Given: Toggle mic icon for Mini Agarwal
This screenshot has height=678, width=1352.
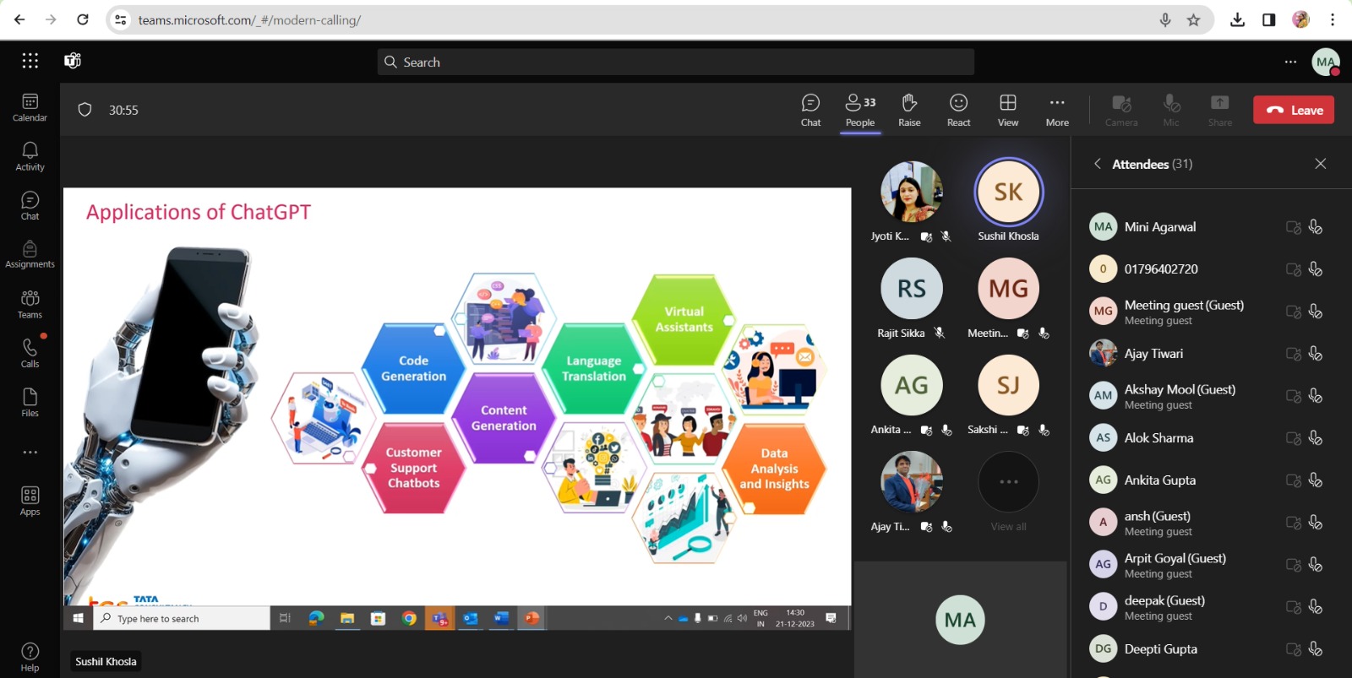Looking at the screenshot, I should click(1316, 227).
